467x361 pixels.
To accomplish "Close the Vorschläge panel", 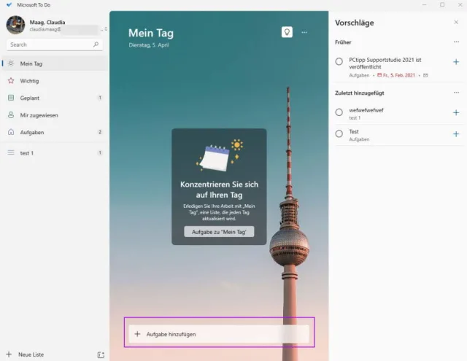I will point(456,23).
